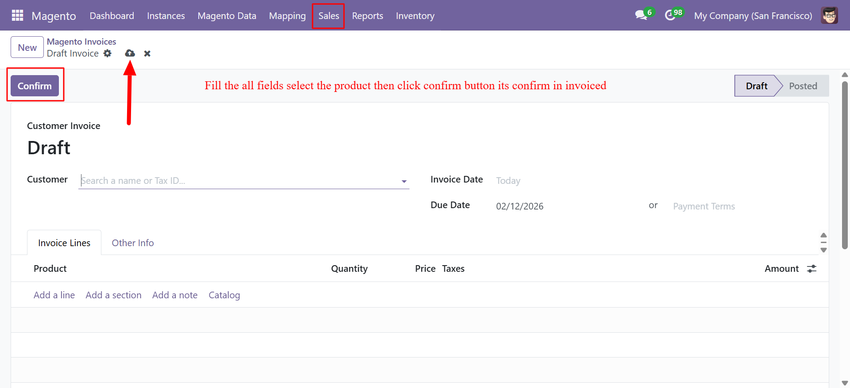This screenshot has height=388, width=850.
Task: Click Add a section link
Action: (113, 295)
